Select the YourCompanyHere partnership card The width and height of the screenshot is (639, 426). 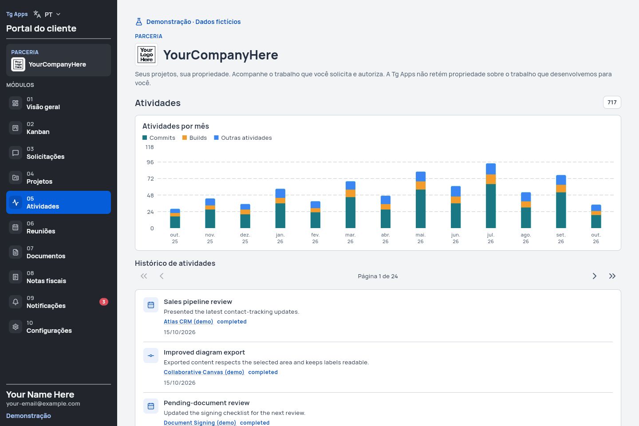(59, 60)
